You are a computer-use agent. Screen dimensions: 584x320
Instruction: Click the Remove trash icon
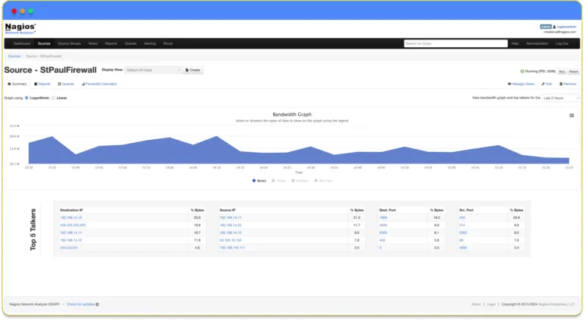pos(560,84)
